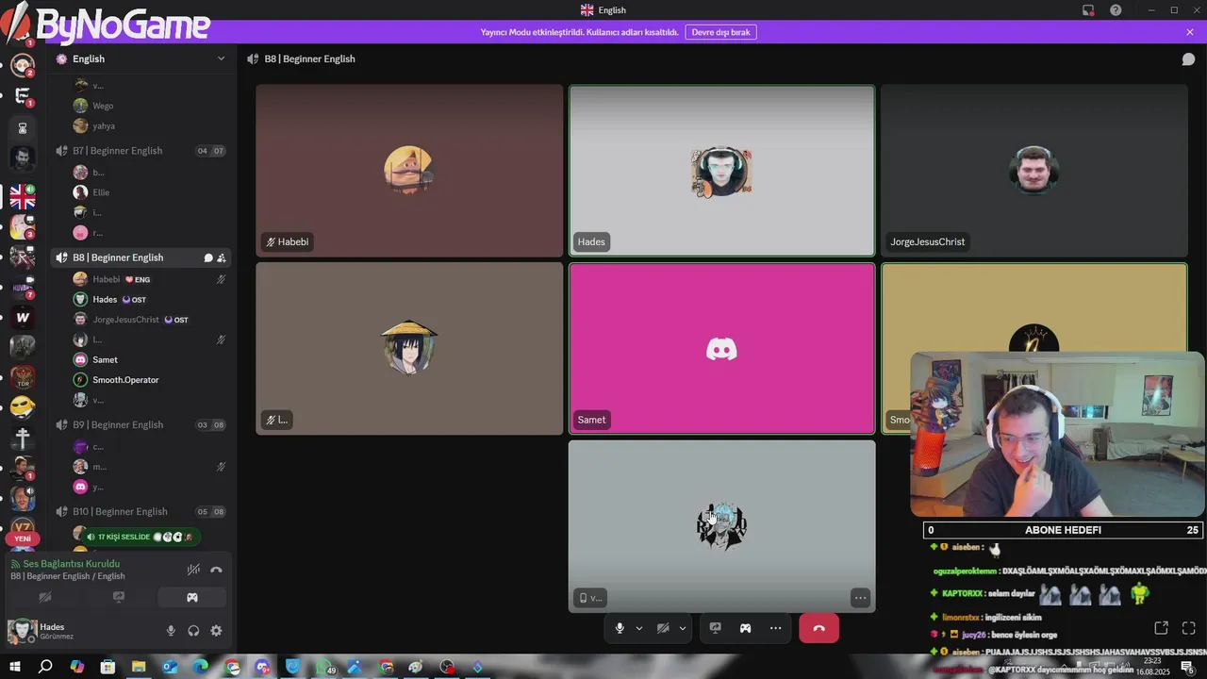Select B8 | Beginner English voice channel
Image resolution: width=1207 pixels, height=679 pixels.
click(x=141, y=257)
